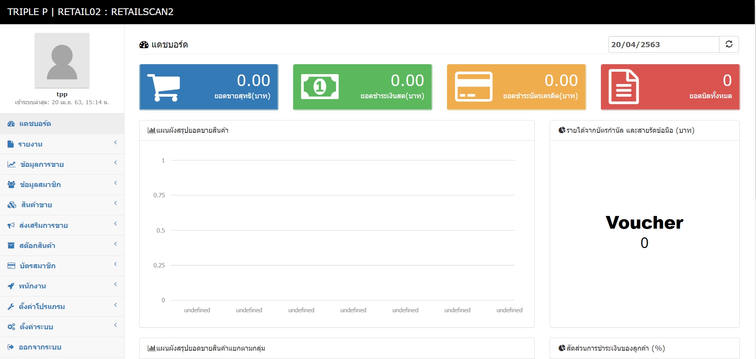Expand the พนักงาน menu chevron
The height and width of the screenshot is (359, 756).
click(115, 284)
